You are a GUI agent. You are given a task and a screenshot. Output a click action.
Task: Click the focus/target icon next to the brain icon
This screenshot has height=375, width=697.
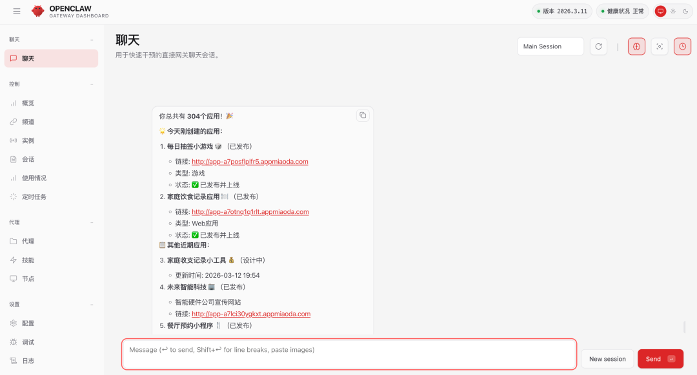(659, 46)
